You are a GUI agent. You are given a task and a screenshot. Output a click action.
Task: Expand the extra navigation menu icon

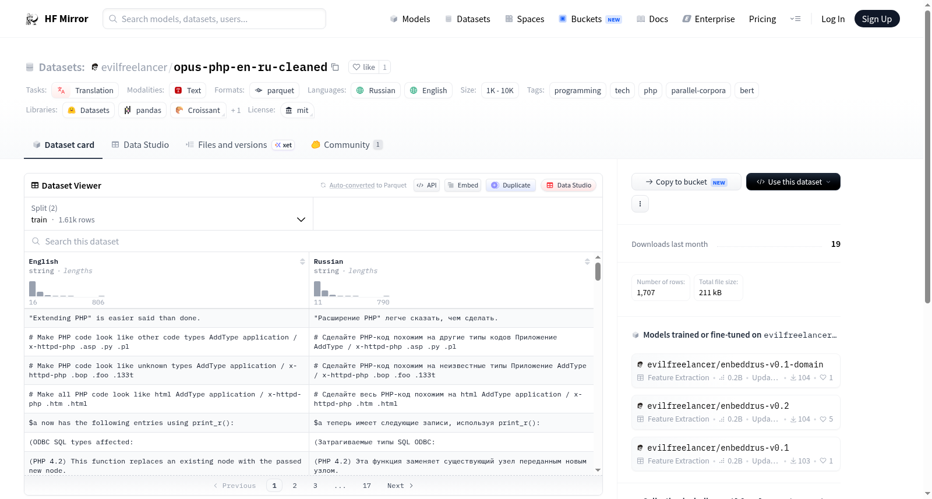795,19
